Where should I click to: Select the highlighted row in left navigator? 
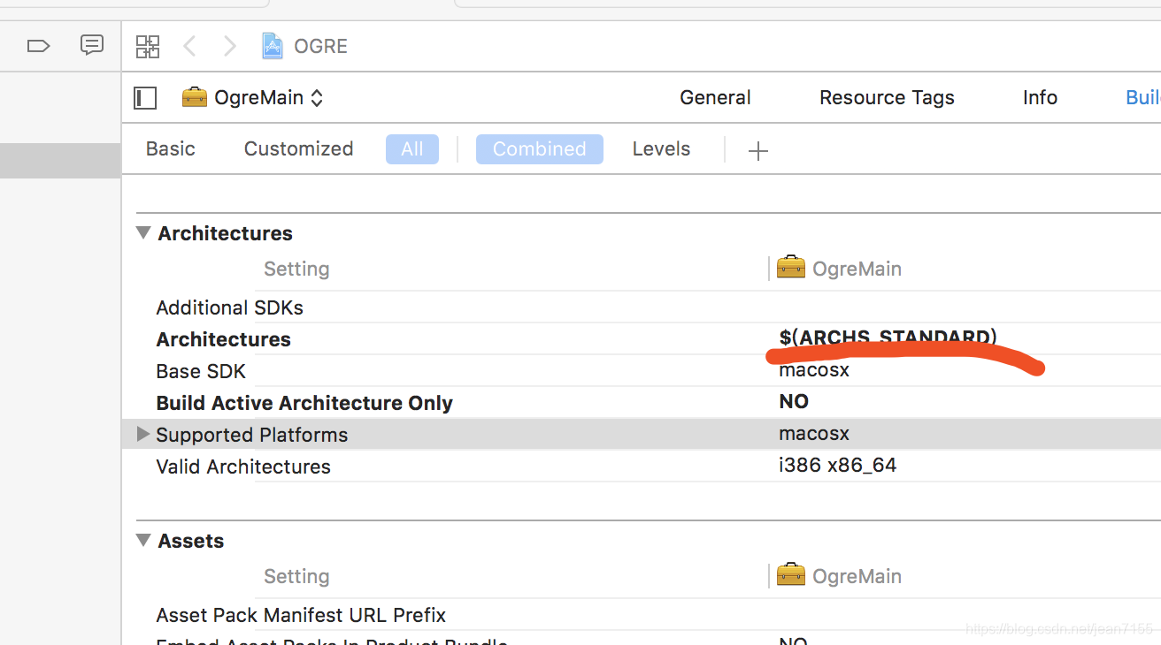tap(60, 161)
